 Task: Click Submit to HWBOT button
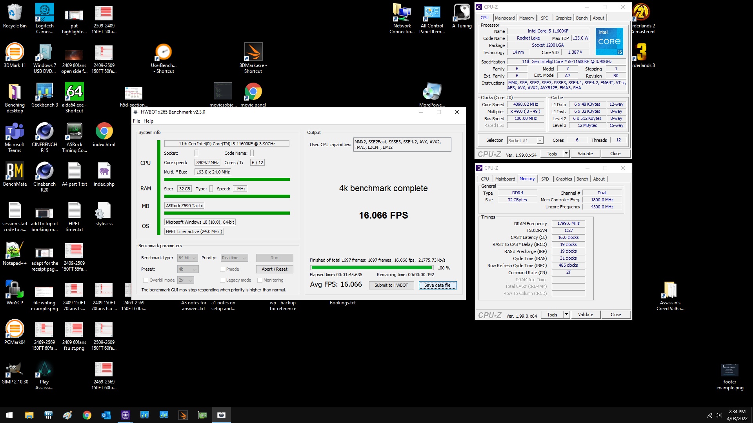391,285
